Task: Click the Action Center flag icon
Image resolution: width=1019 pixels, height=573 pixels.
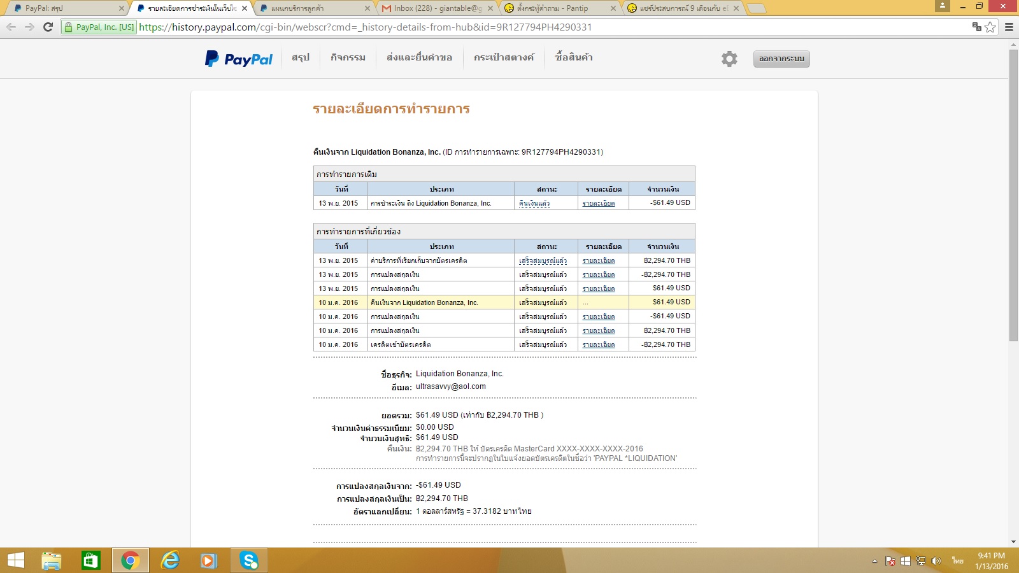Action: (890, 561)
